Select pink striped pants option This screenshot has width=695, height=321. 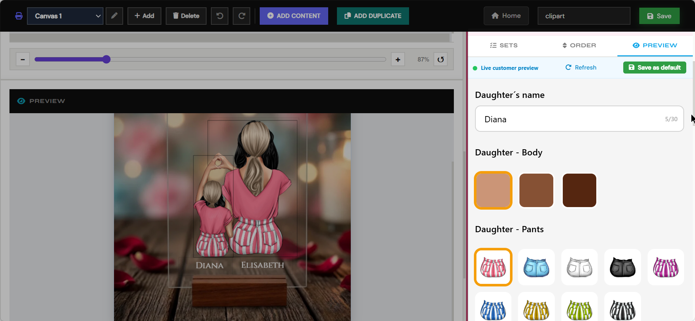tap(493, 267)
